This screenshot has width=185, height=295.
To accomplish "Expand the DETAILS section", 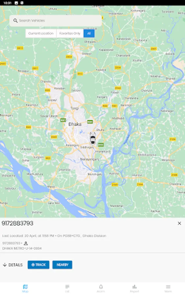I will tap(12, 265).
